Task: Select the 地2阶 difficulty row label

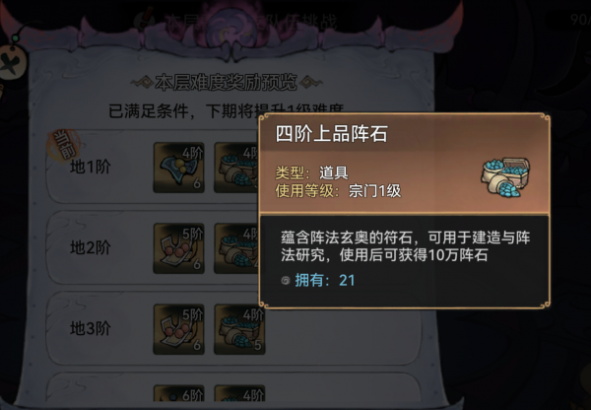Action: point(91,247)
